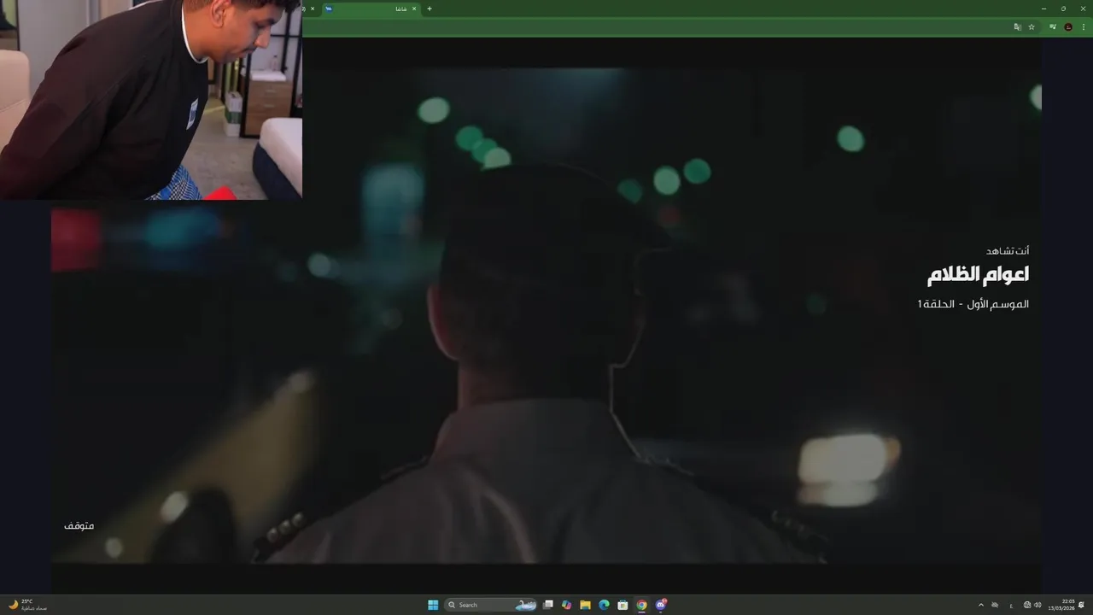The height and width of the screenshot is (615, 1093).
Task: Open the network settings tray icon
Action: 1027,605
